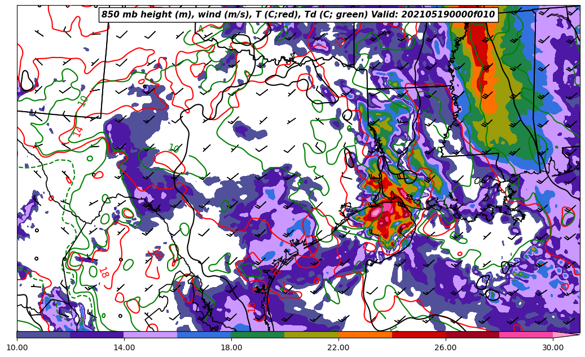
Task: Select the 14.00 colorbar tick label
Action: click(124, 347)
